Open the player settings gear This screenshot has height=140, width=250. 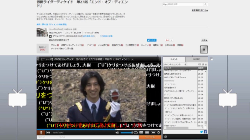159,132
